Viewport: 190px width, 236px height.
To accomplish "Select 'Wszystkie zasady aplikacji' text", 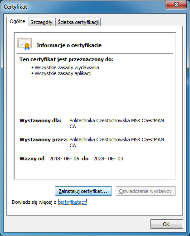I will (x=63, y=73).
